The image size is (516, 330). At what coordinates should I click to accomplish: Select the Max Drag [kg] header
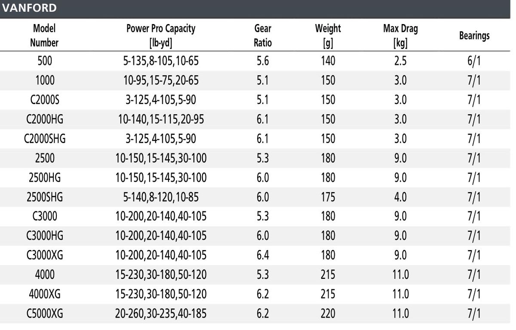tap(400, 35)
